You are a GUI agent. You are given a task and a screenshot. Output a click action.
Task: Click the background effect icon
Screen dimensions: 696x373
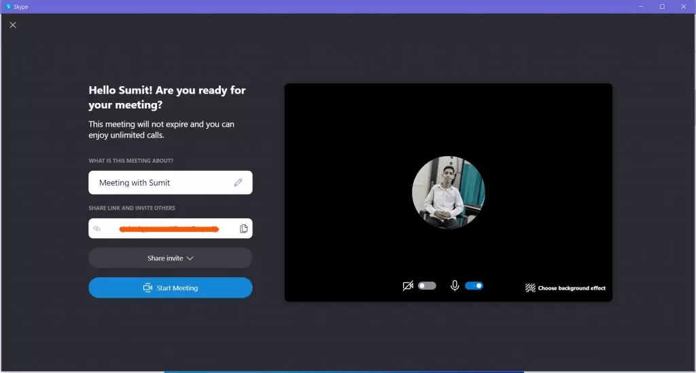[530, 288]
